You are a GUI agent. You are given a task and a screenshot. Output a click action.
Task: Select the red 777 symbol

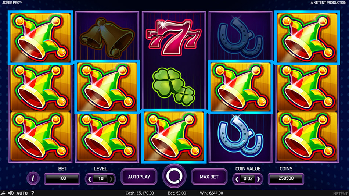tap(174, 37)
